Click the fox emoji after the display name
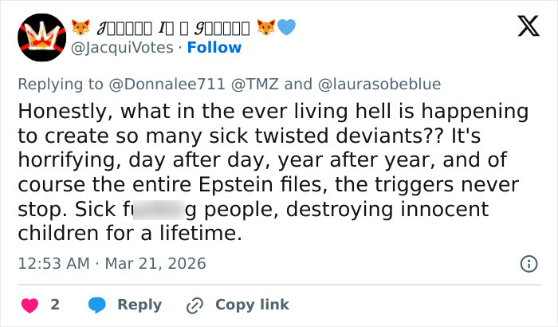 coord(265,27)
